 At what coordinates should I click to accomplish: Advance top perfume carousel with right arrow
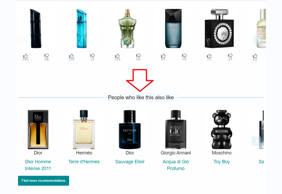pos(259,40)
